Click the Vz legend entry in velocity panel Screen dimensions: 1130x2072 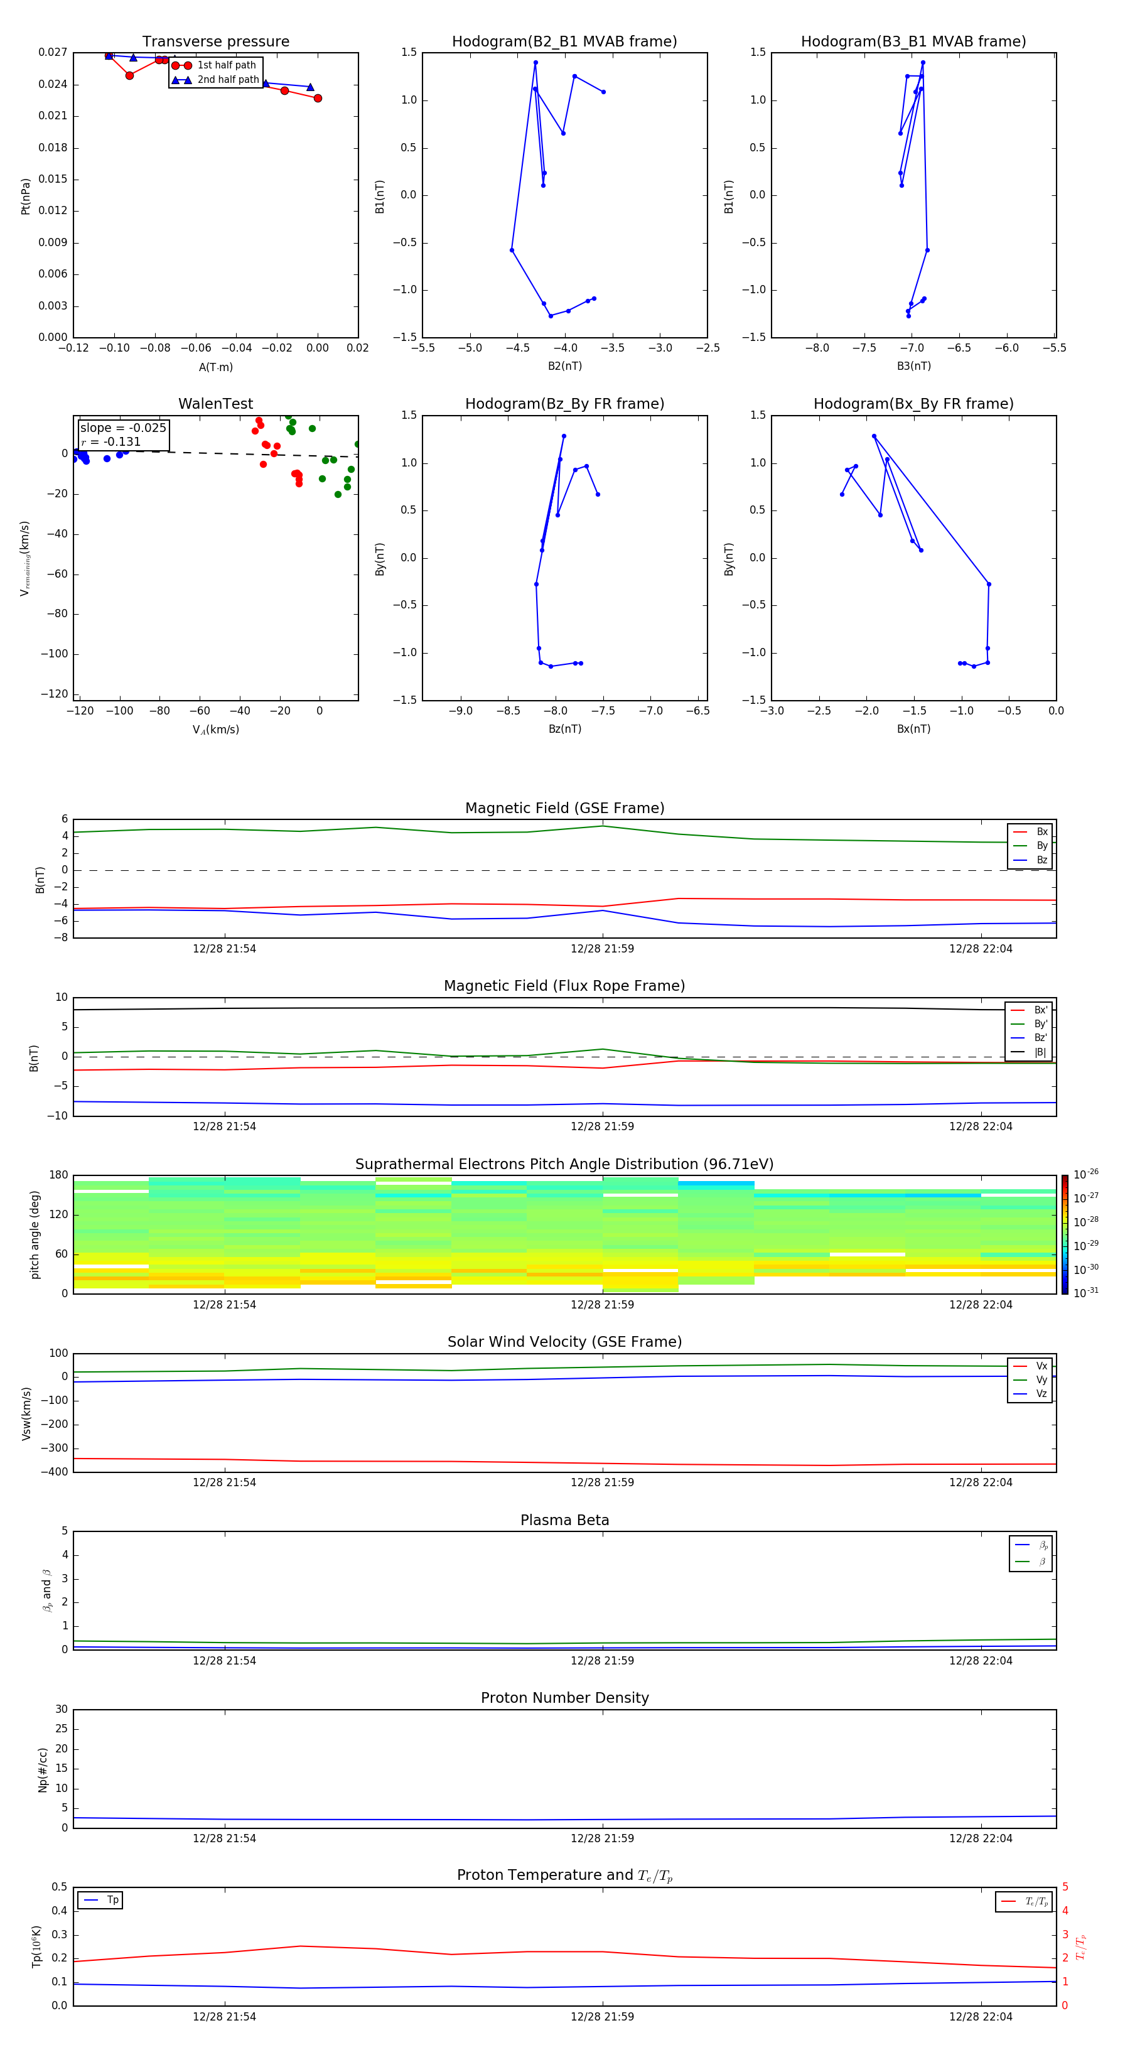(1030, 1394)
